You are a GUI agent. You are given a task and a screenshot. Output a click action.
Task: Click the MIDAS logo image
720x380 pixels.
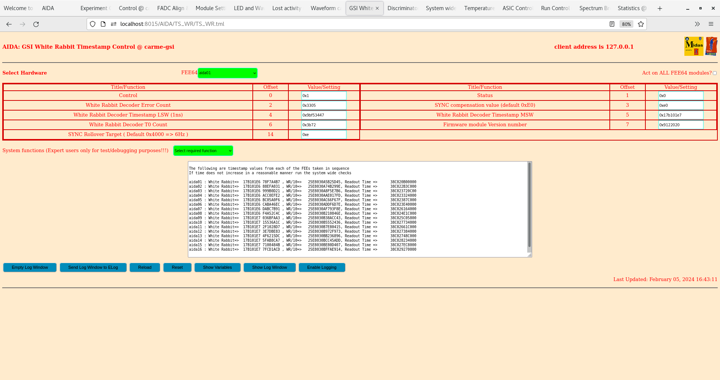pos(694,46)
